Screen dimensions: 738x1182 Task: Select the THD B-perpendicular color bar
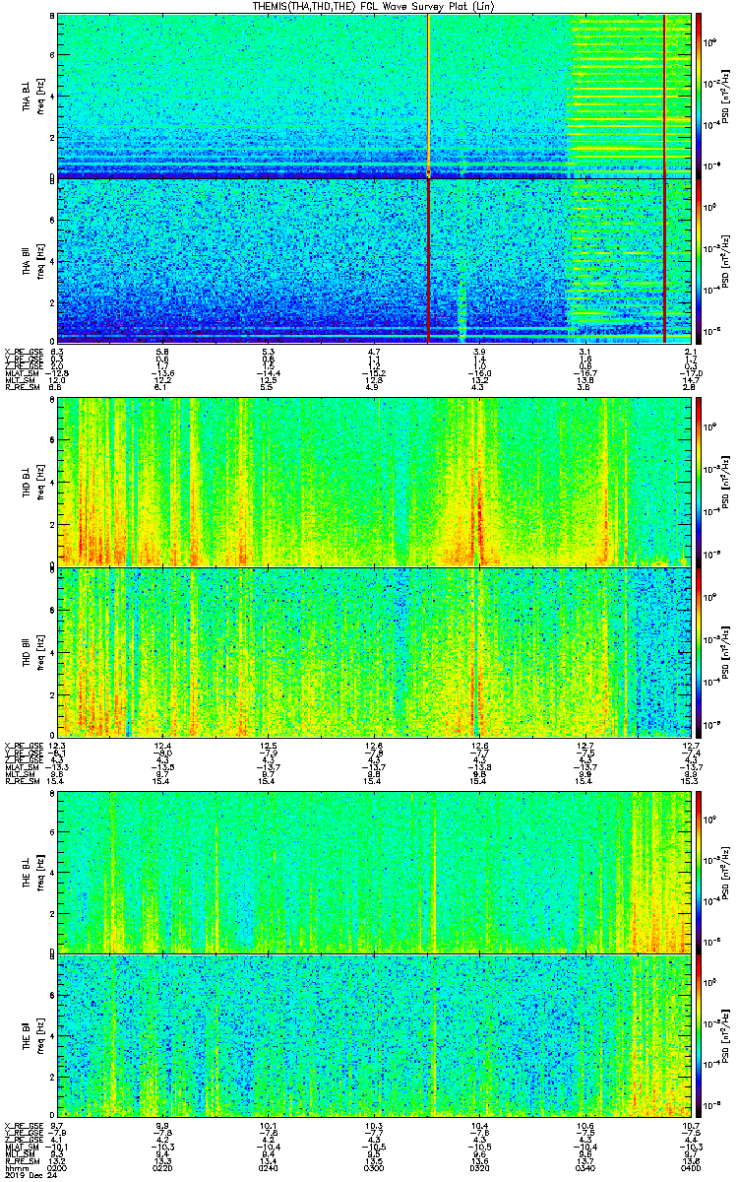[698, 482]
